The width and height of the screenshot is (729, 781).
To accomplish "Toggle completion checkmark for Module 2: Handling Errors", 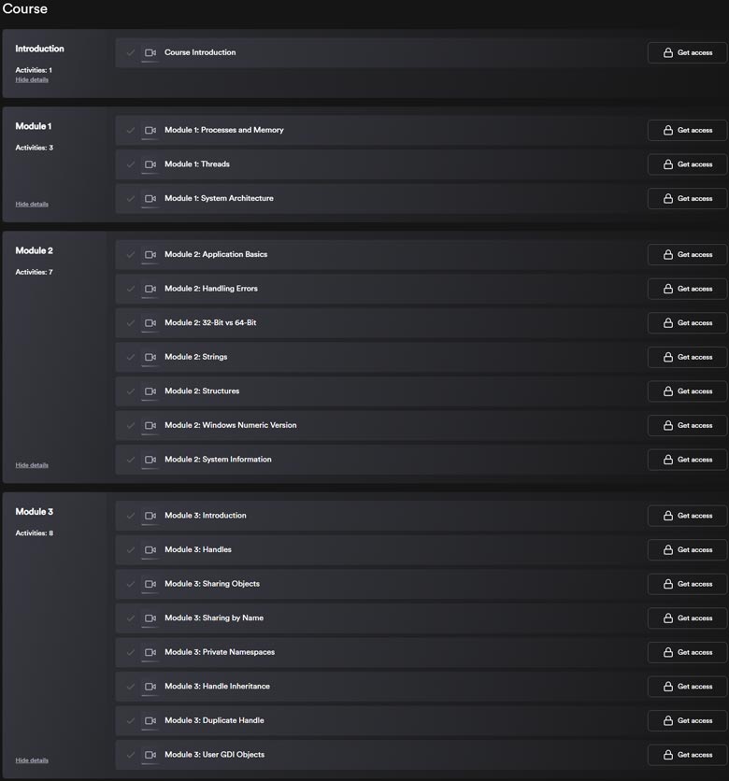I will pyautogui.click(x=131, y=289).
